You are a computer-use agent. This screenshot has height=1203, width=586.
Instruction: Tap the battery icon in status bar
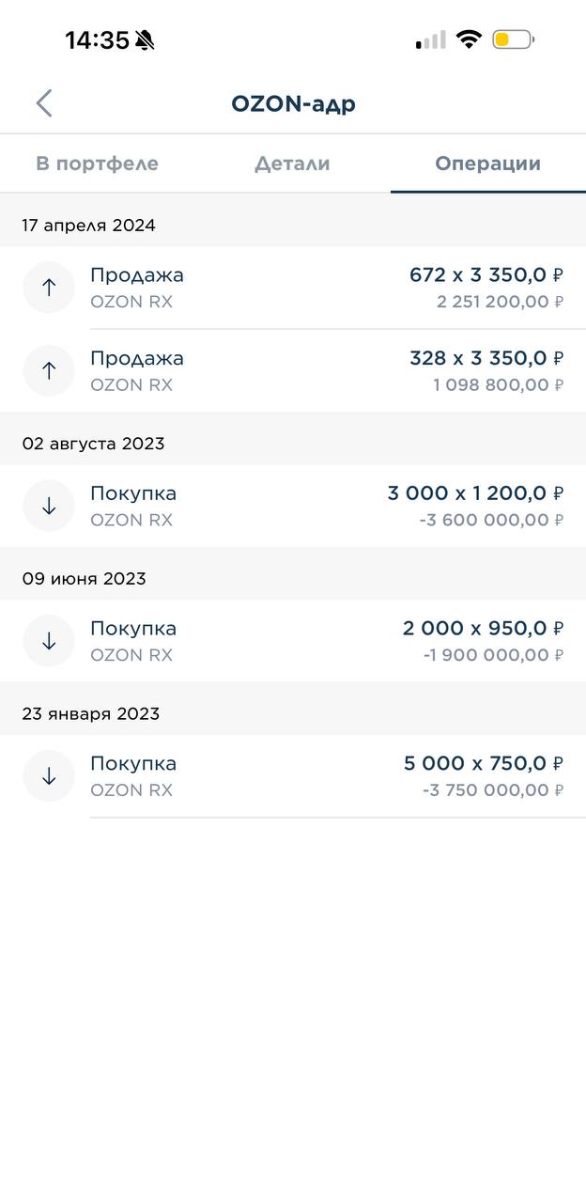click(x=513, y=39)
